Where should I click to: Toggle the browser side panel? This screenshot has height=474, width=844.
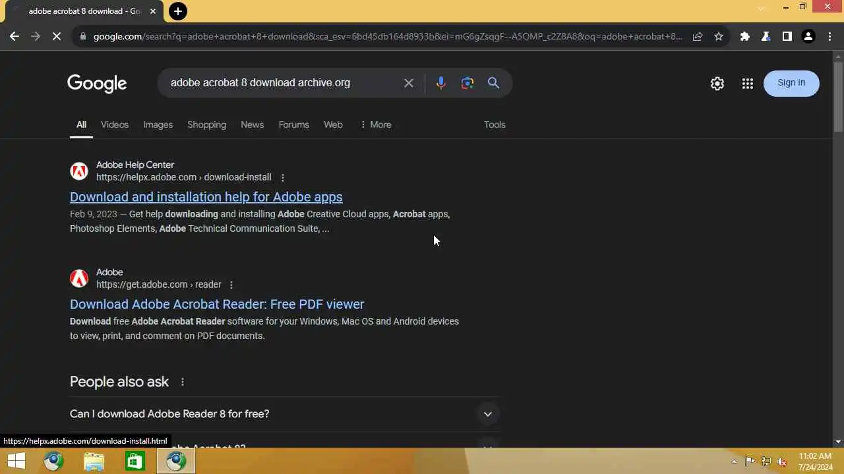coord(787,37)
